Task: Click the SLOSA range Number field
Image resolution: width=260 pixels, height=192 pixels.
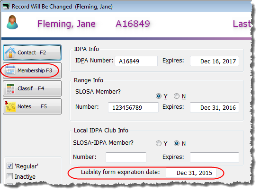Action: pyautogui.click(x=134, y=107)
